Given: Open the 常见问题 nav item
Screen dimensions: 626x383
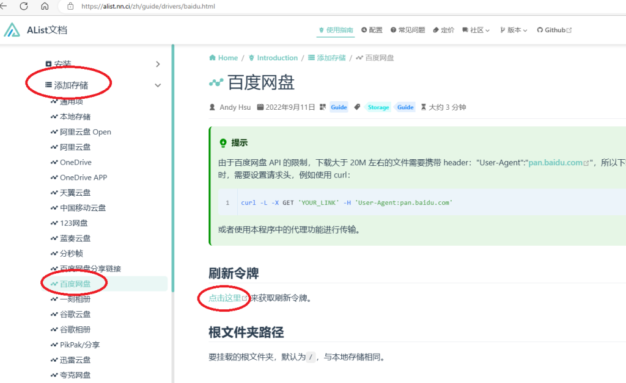Looking at the screenshot, I should coord(408,30).
